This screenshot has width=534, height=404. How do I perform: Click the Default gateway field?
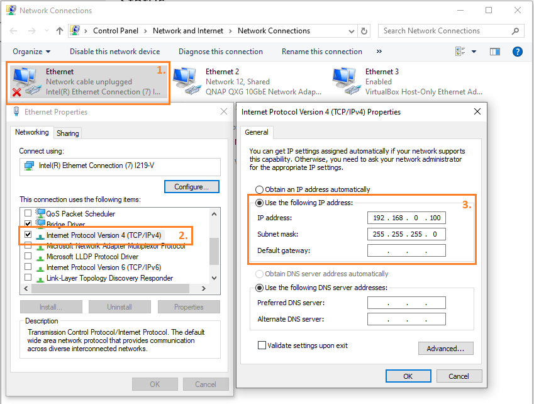coord(406,250)
